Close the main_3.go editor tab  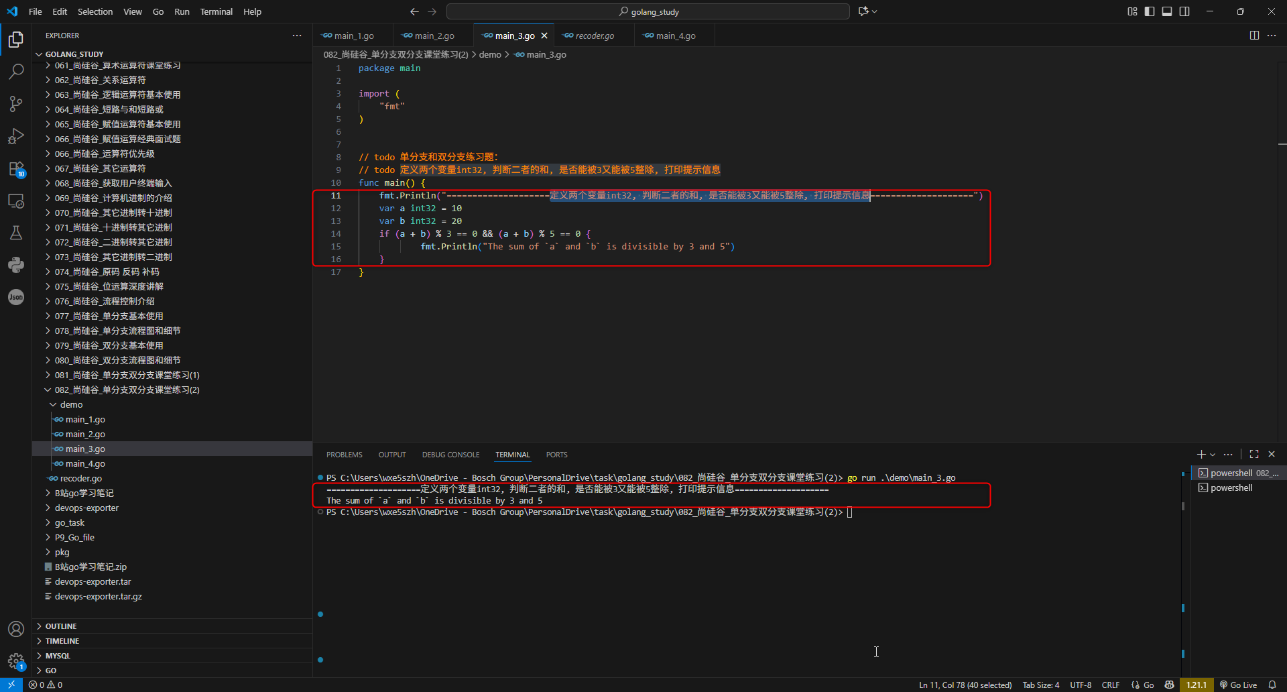(544, 36)
